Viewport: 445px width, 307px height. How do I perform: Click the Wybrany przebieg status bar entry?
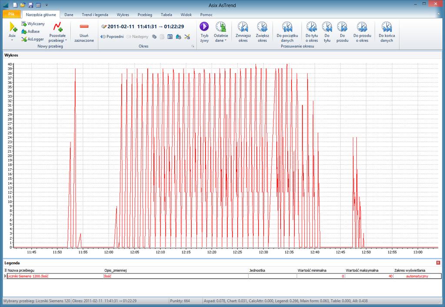(x=37, y=300)
